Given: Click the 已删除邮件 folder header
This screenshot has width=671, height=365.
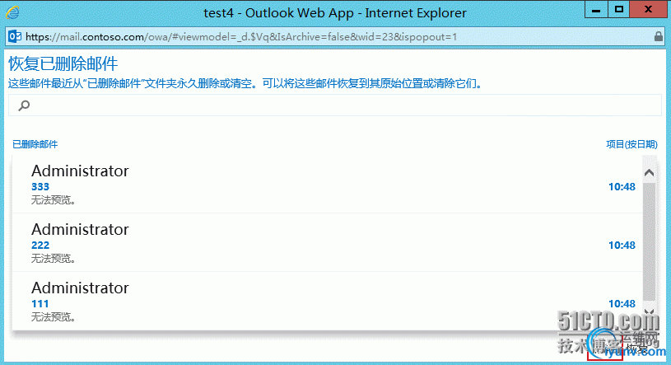Looking at the screenshot, I should (35, 144).
